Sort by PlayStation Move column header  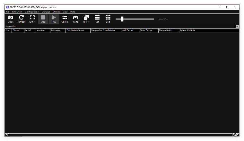[x=78, y=30]
